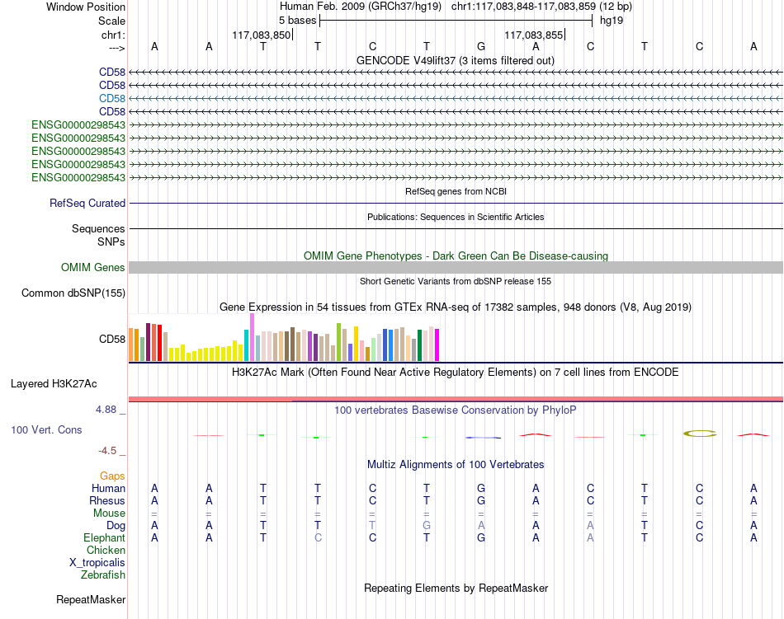The image size is (784, 619).
Task: Click the mismatched C in Elephant row
Action: click(318, 537)
